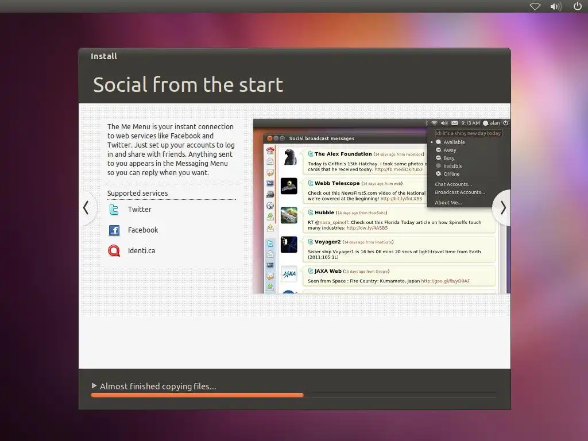Viewport: 588px width, 441px height.
Task: Click film reel Videos icon in Gwibber sidebar
Action: pos(270,194)
